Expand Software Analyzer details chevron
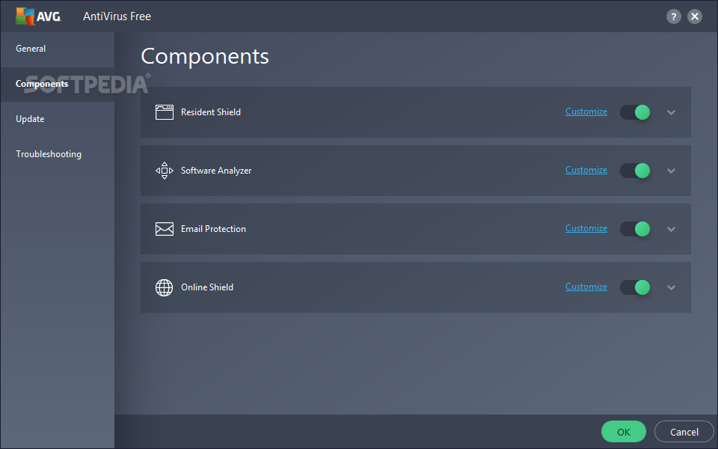Screen dimensions: 718x449 pyautogui.click(x=672, y=171)
